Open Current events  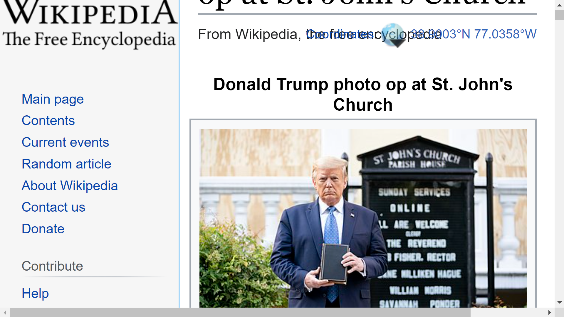pos(65,142)
